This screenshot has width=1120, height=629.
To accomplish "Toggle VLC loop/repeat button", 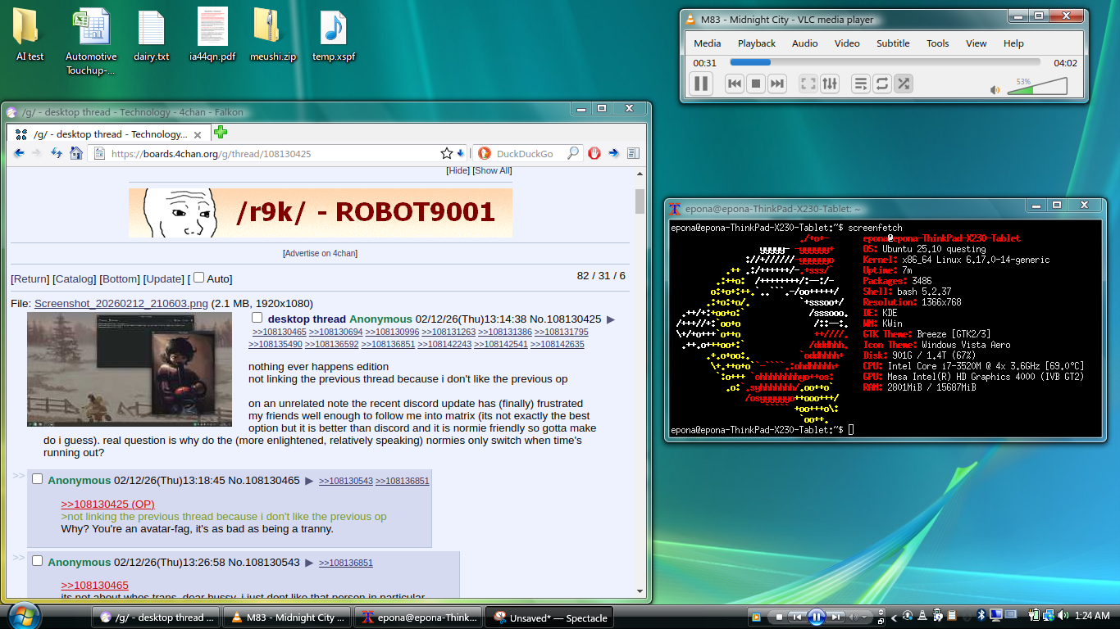I will click(x=882, y=84).
